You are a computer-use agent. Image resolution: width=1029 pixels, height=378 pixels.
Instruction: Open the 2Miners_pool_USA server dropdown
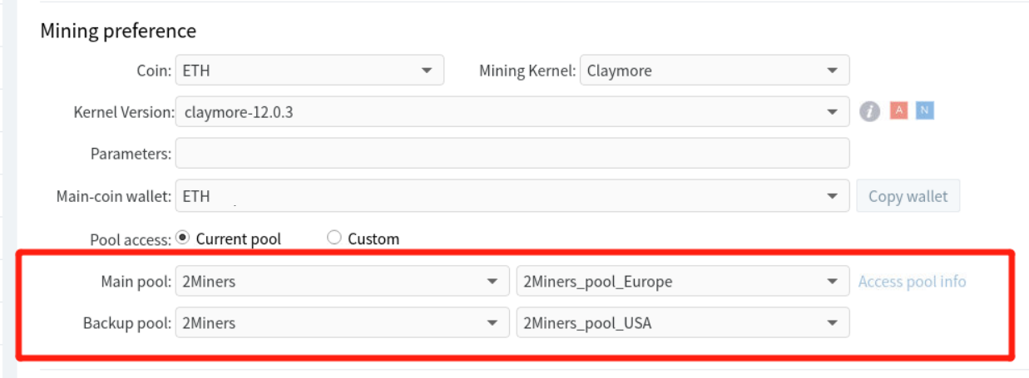click(x=683, y=323)
